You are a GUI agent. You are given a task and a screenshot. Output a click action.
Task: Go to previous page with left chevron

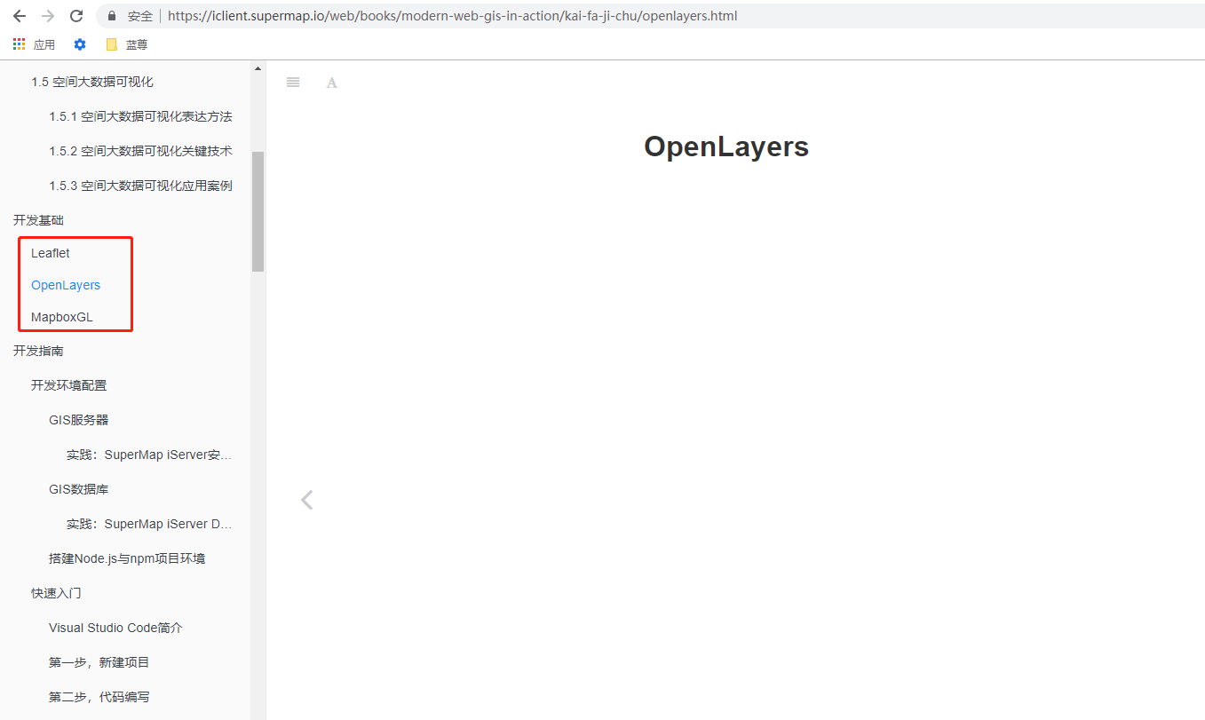coord(307,500)
